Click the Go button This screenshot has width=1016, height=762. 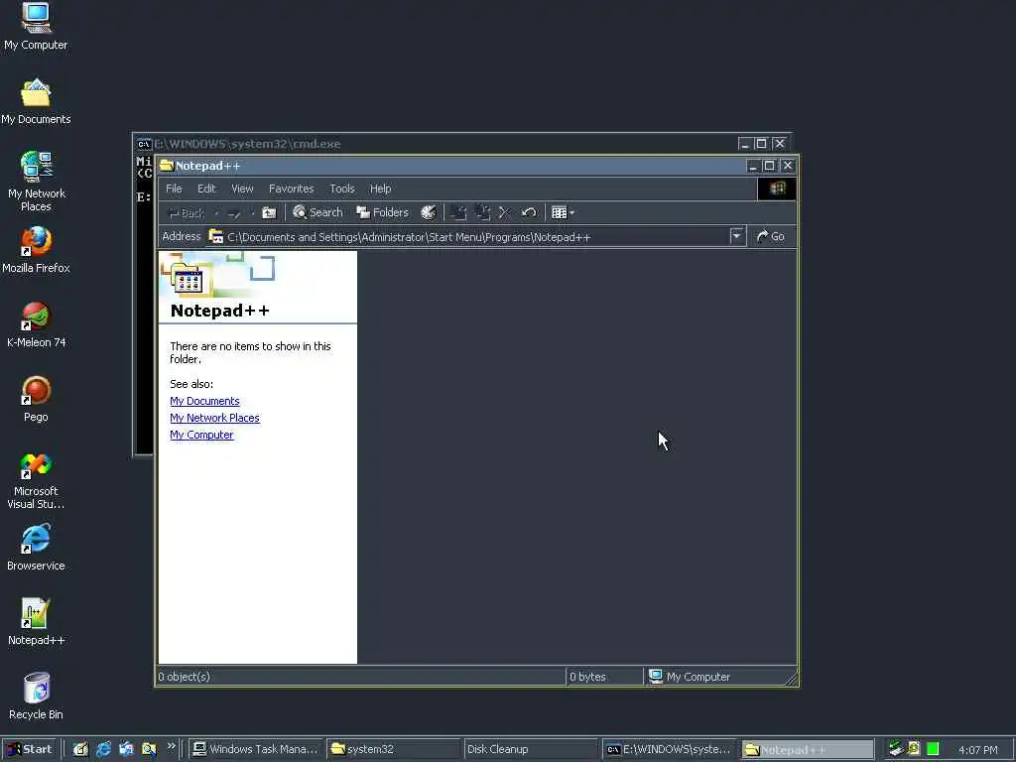tap(771, 236)
